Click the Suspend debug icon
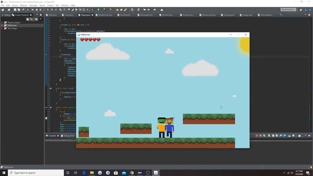The height and width of the screenshot is (176, 313). pos(37,10)
